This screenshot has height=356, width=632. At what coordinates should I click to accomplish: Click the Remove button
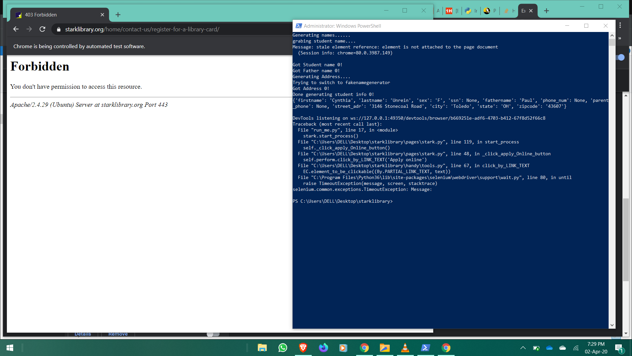pyautogui.click(x=118, y=334)
